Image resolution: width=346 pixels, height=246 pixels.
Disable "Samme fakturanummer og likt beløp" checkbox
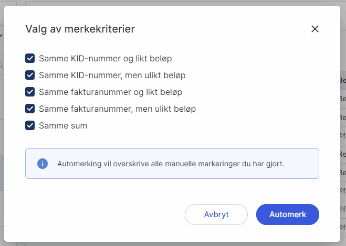click(30, 92)
